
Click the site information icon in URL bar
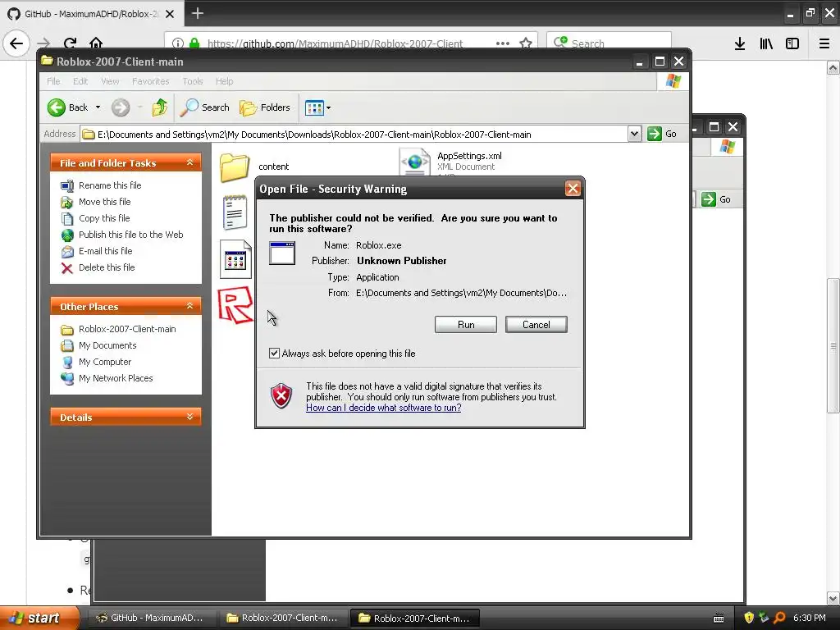(178, 43)
